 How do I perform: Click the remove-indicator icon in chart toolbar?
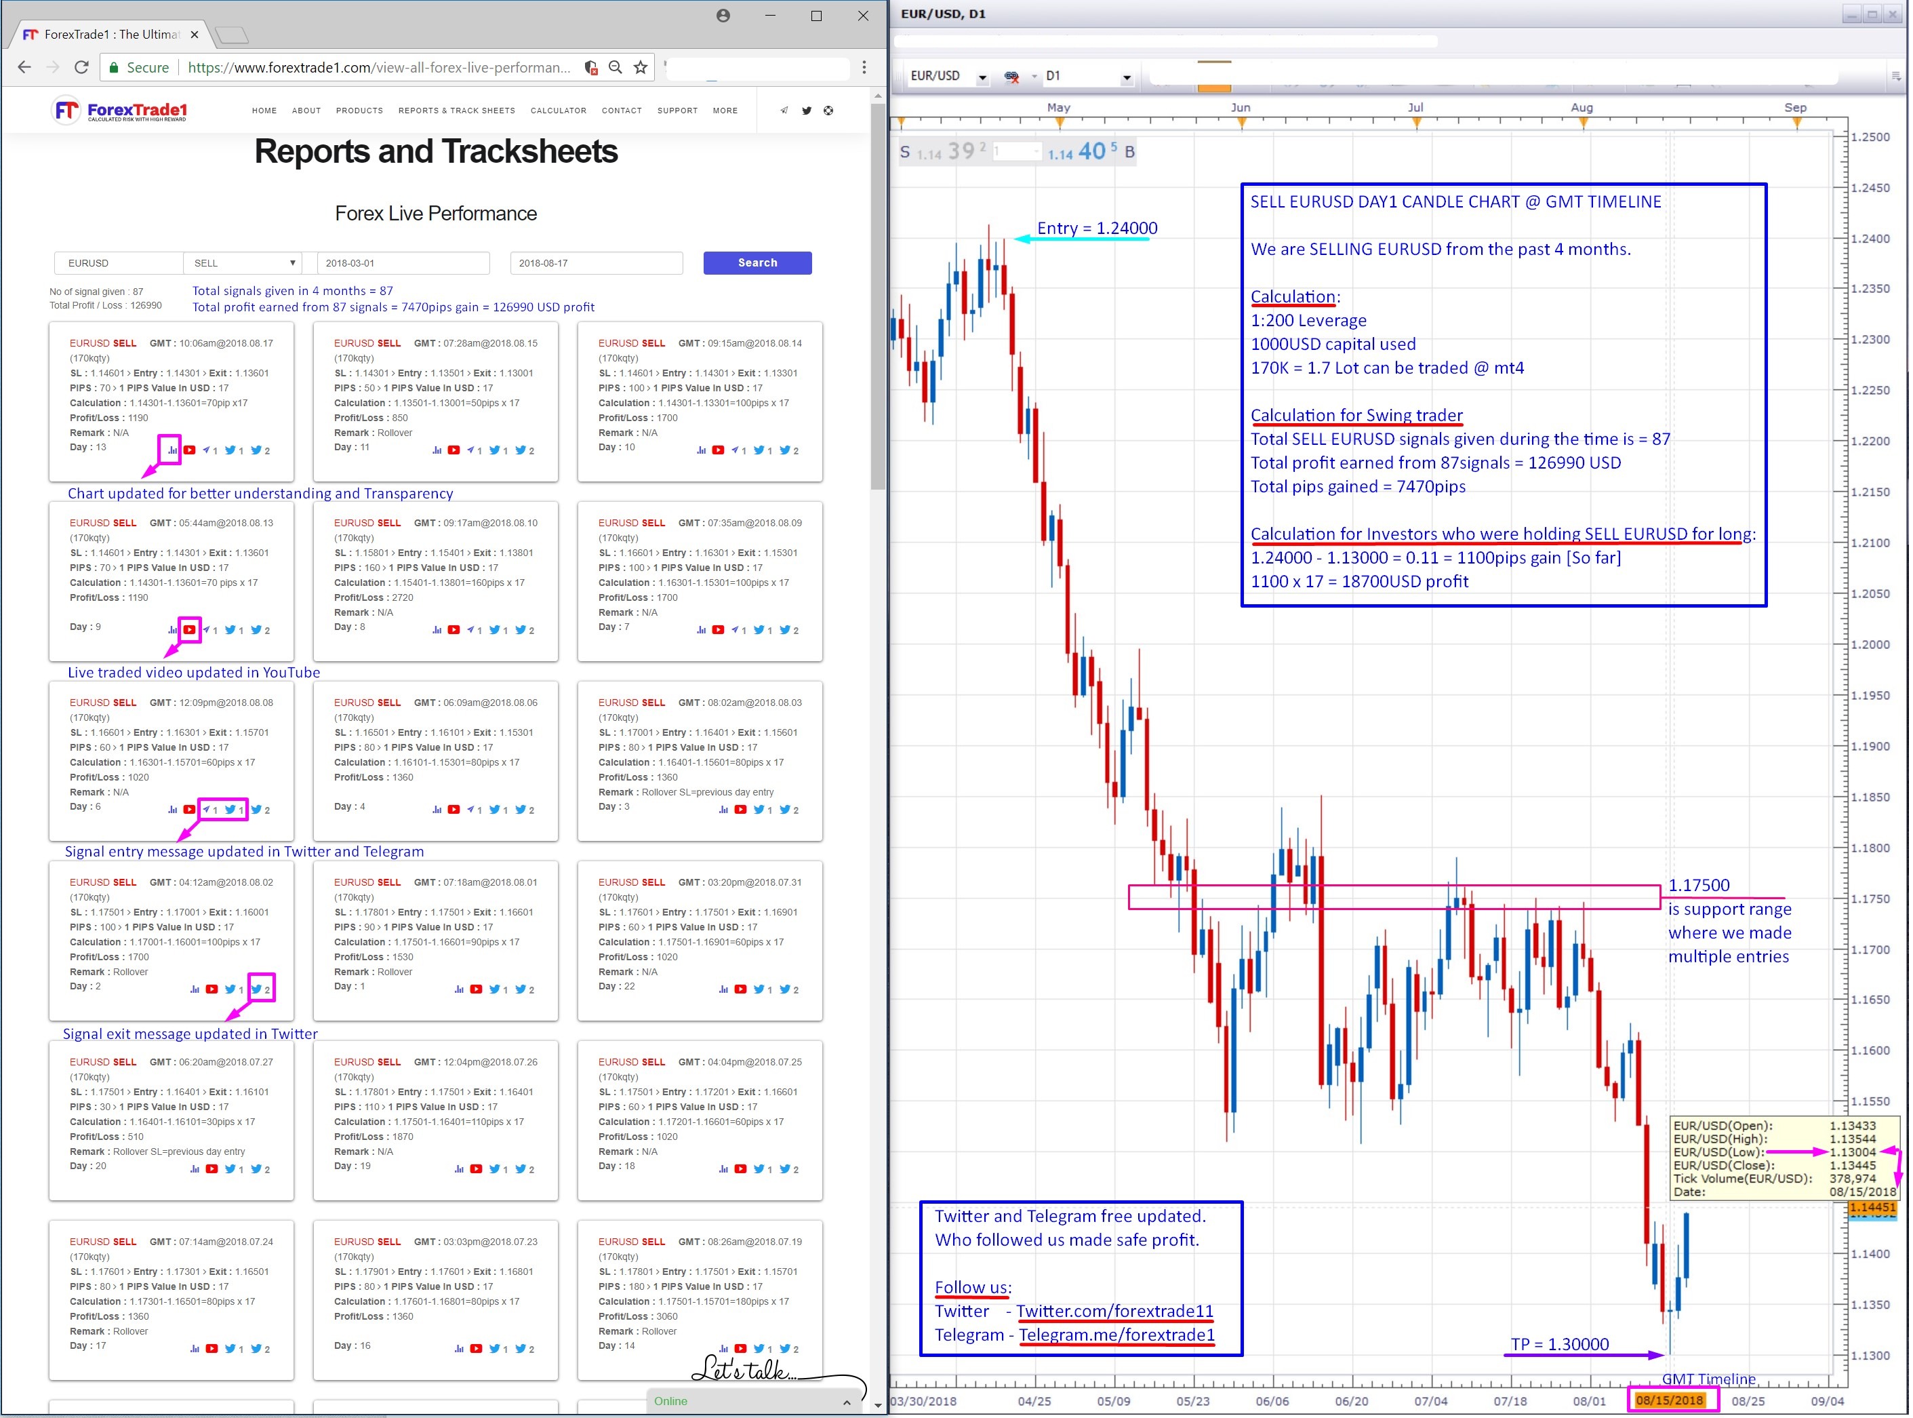(1013, 77)
